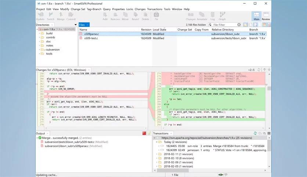The image size is (307, 177).
Task: Open the Query menu
Action: click(107, 9)
